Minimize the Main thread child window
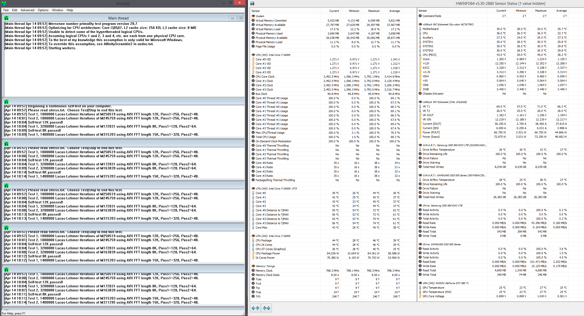Image resolution: width=584 pixels, height=316 pixels. point(232,18)
